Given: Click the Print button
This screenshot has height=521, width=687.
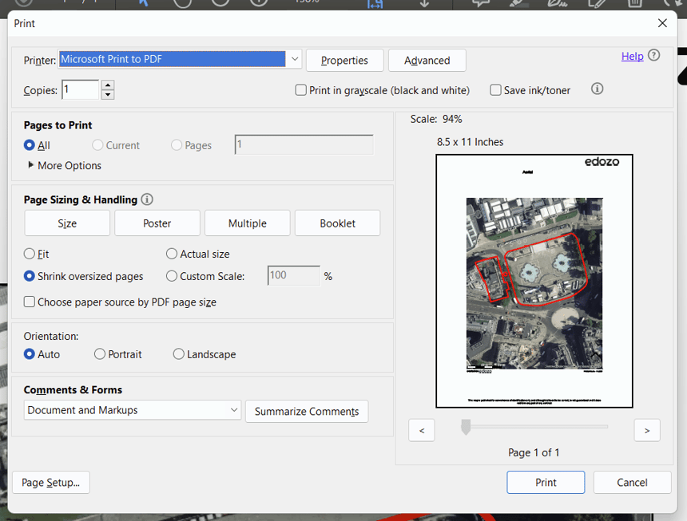Looking at the screenshot, I should tap(546, 483).
